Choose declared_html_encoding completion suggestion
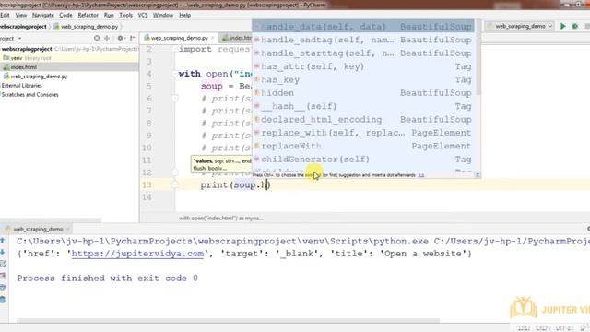The width and height of the screenshot is (590, 332). click(363, 119)
